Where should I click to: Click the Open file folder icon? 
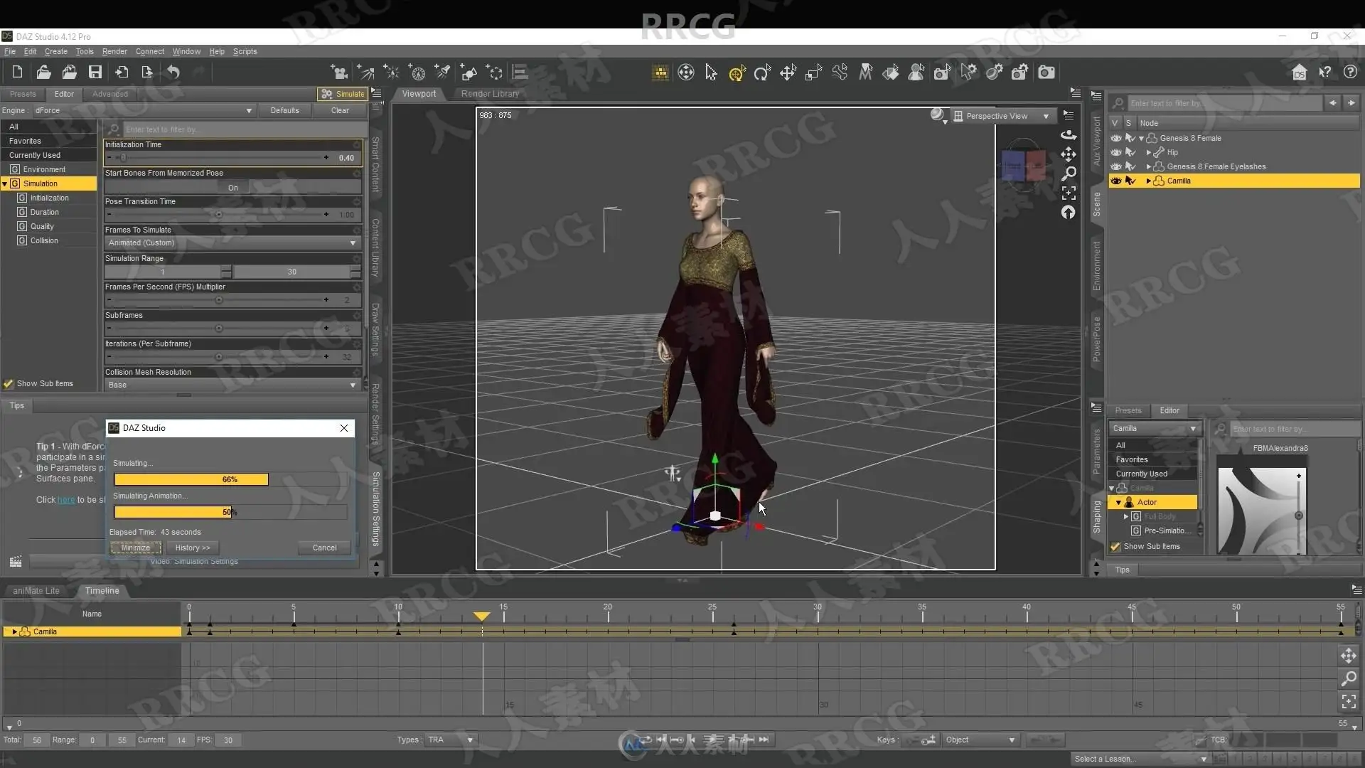43,72
